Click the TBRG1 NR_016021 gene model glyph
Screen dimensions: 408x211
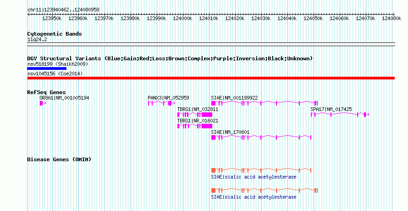pyautogui.click(x=195, y=126)
